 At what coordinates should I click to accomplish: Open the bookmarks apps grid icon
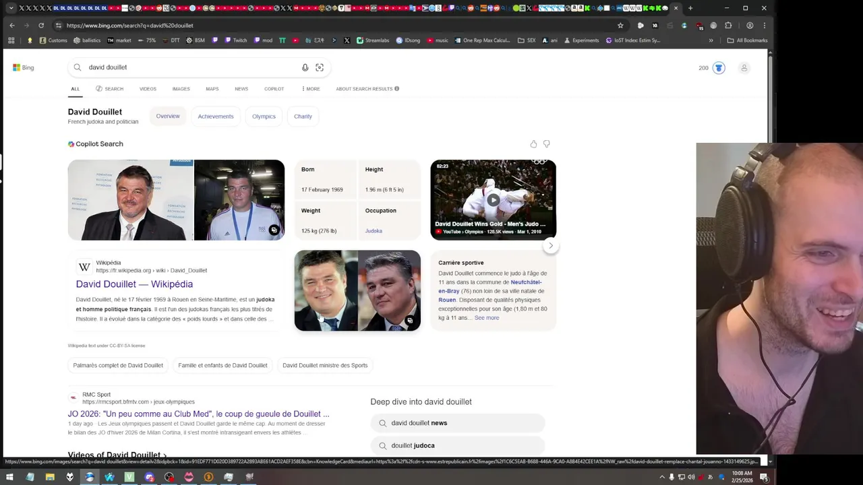11,40
